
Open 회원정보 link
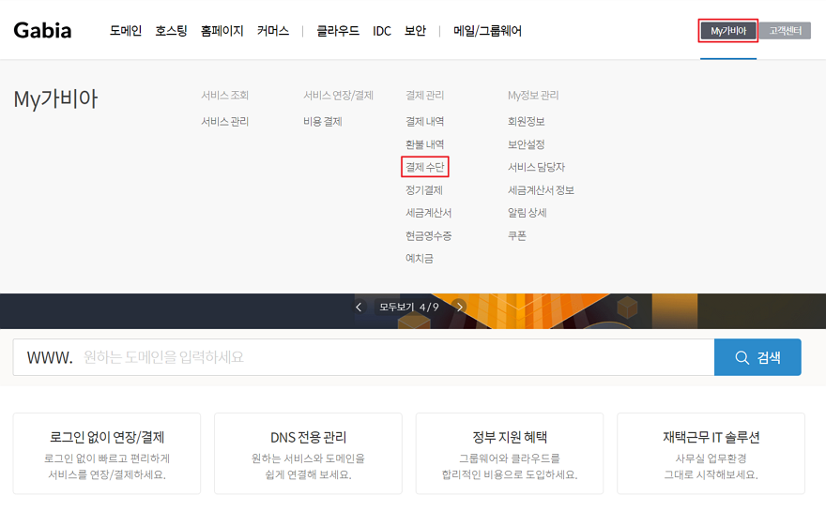(x=527, y=122)
